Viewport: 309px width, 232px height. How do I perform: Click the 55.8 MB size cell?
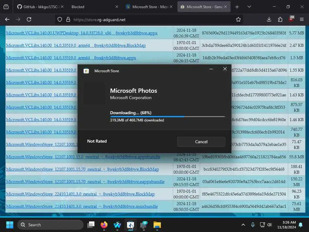(x=296, y=157)
